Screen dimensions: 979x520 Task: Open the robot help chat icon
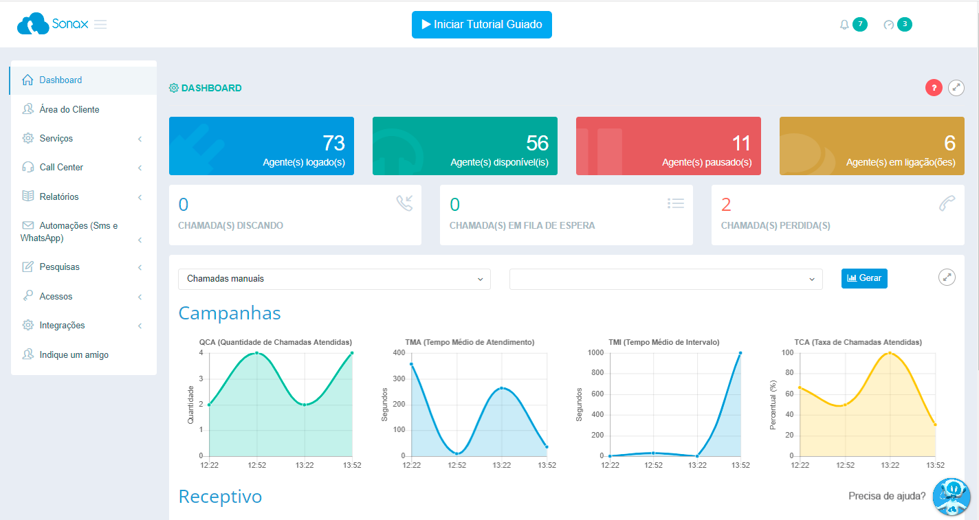tap(951, 496)
